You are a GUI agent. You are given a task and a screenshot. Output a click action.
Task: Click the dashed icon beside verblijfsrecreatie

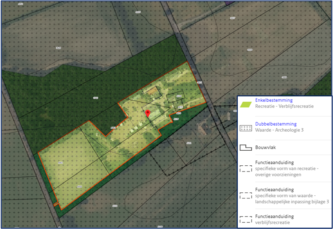click(246, 219)
